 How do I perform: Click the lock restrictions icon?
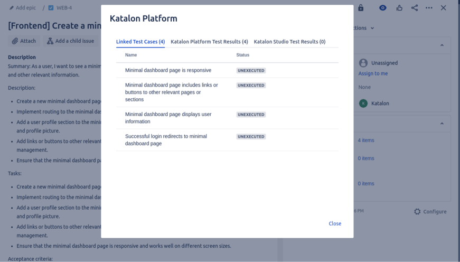[x=361, y=8]
